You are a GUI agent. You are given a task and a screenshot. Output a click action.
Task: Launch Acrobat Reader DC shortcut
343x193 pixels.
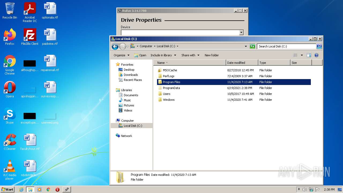click(30, 12)
